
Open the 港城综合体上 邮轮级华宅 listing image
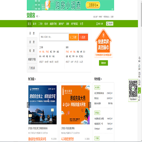(43, 105)
